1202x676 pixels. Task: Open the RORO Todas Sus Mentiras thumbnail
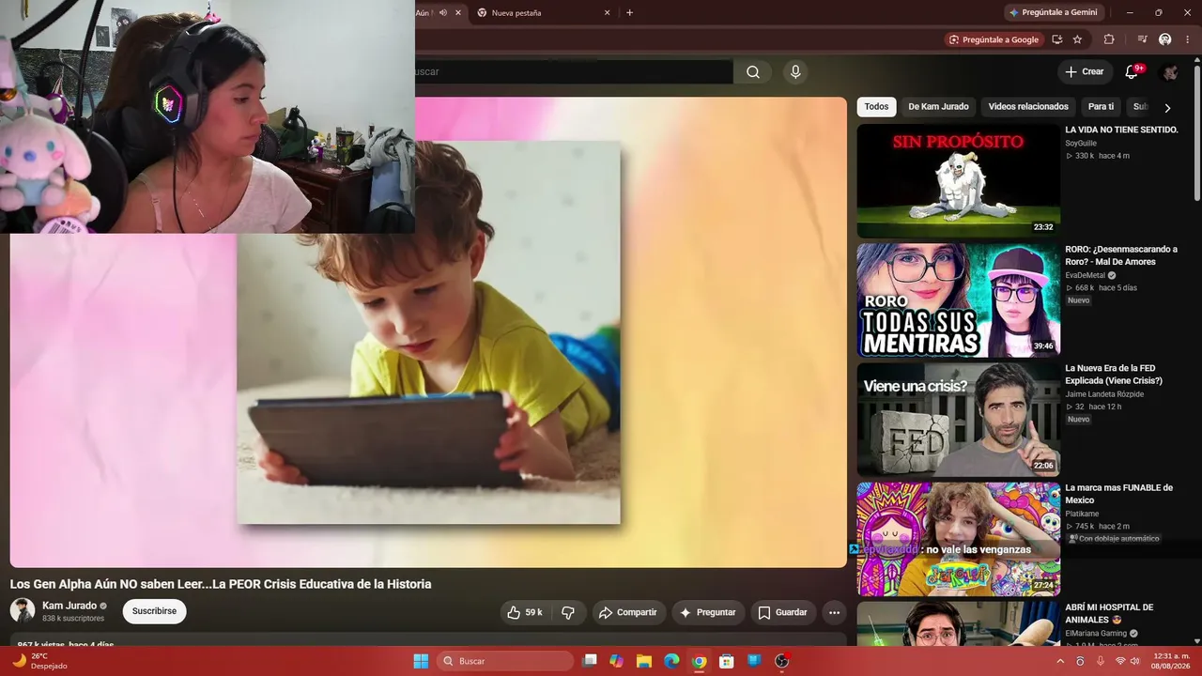959,300
